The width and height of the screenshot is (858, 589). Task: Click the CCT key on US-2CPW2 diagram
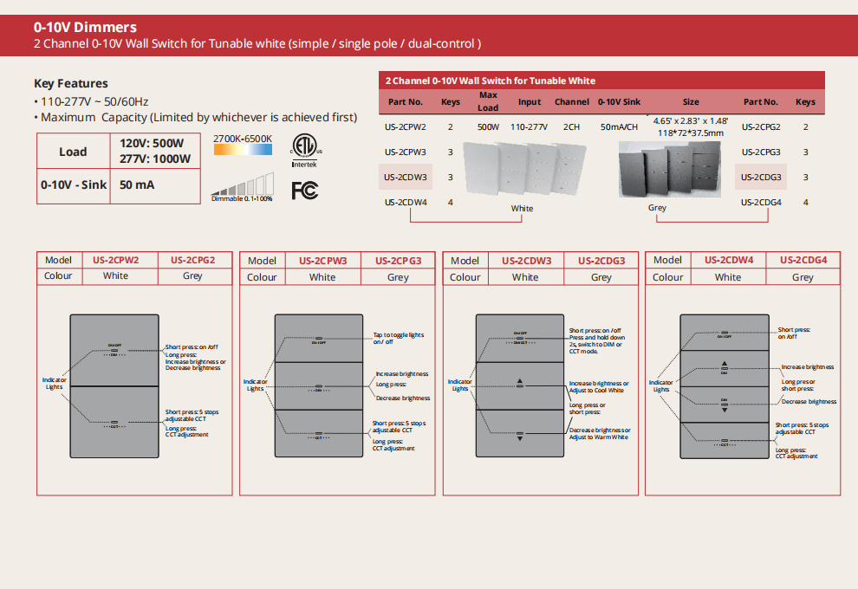coord(114,424)
